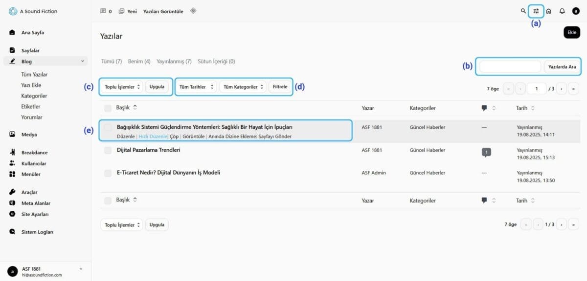Open the notifications bell icon
Image resolution: width=587 pixels, height=281 pixels.
coord(562,11)
